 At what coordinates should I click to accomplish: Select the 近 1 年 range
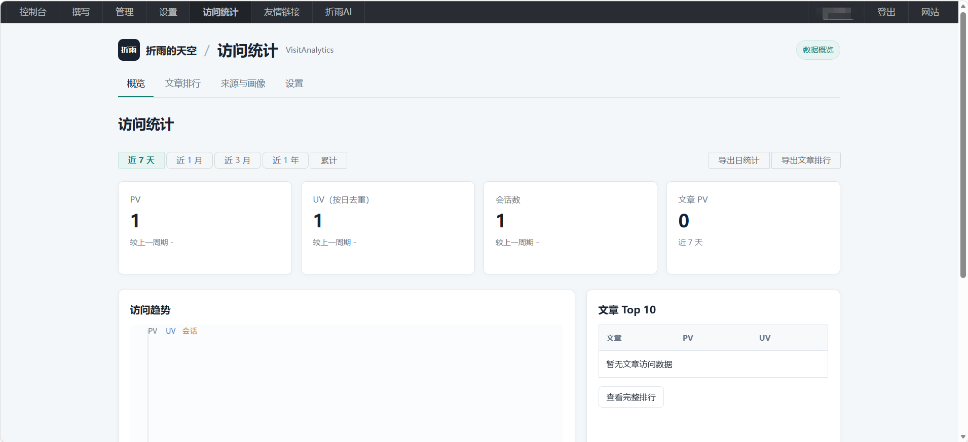click(286, 160)
